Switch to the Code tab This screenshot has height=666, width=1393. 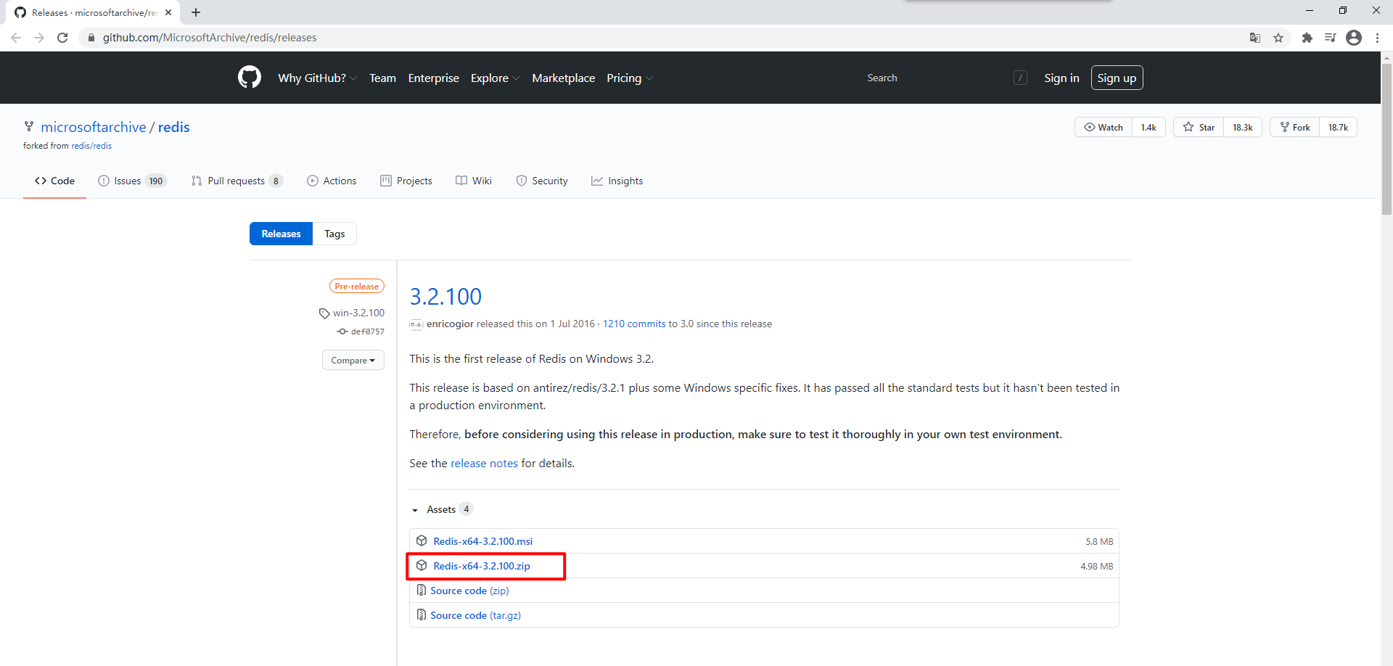[x=54, y=181]
